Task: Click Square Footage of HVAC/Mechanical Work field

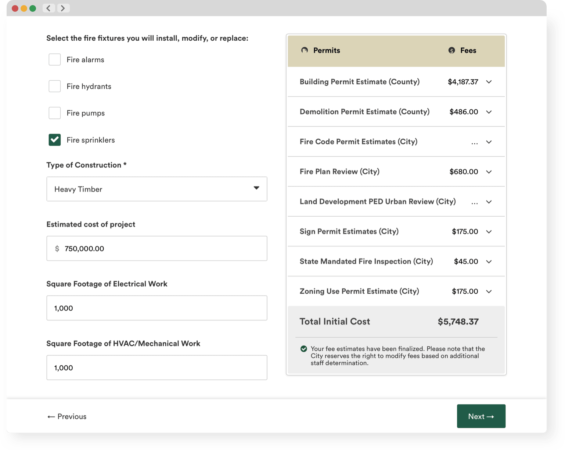Action: coord(157,367)
